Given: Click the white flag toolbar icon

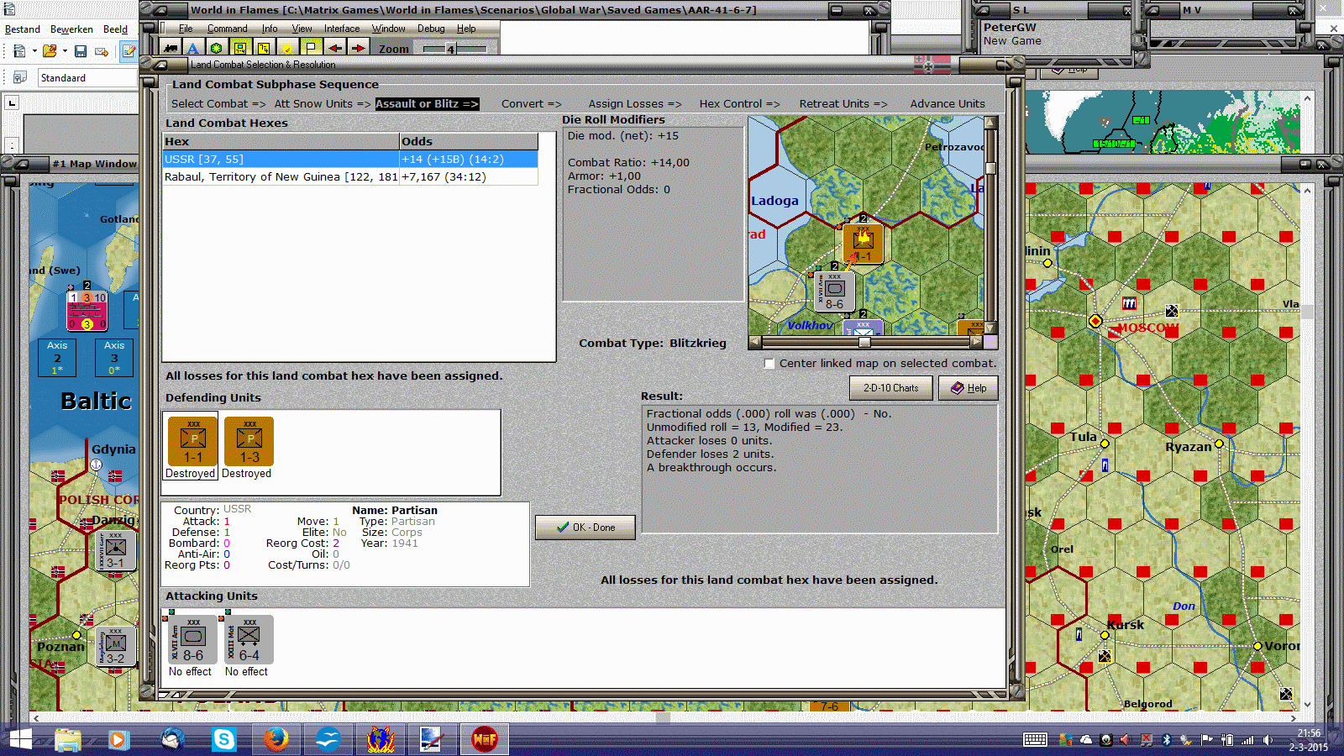Looking at the screenshot, I should click(311, 48).
